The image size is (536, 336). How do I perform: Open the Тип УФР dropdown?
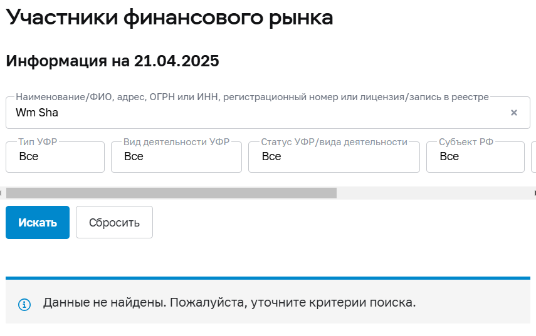55,156
